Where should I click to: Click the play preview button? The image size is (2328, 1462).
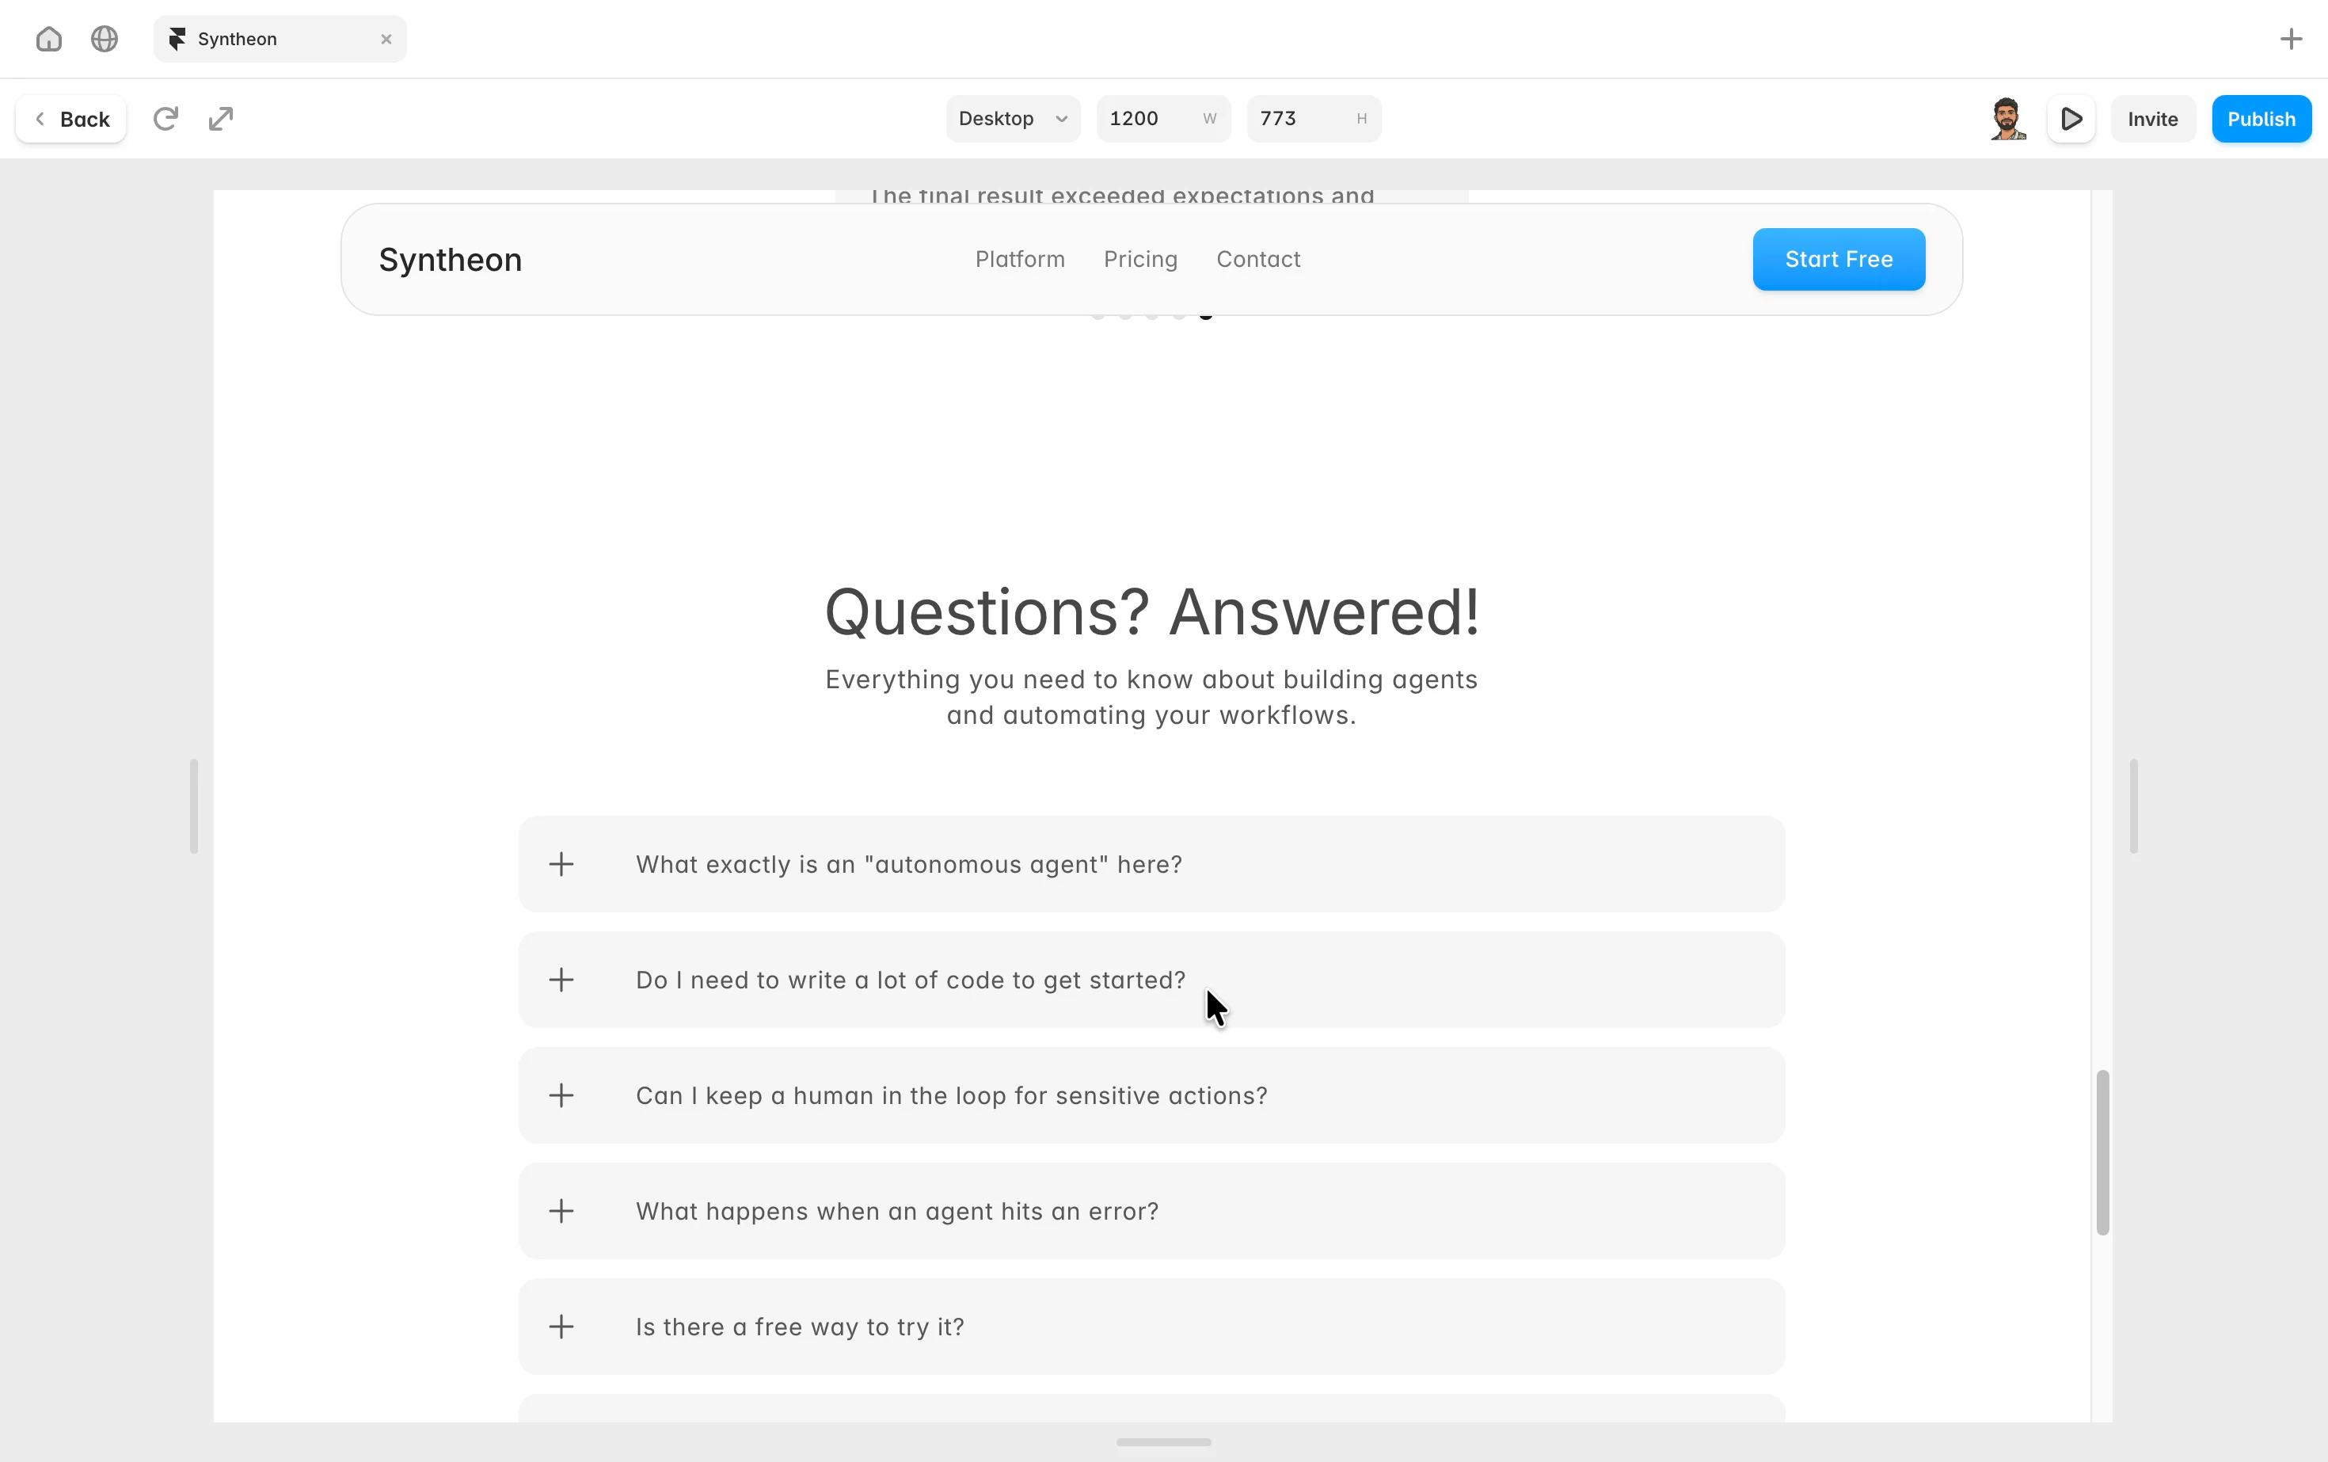click(2071, 119)
